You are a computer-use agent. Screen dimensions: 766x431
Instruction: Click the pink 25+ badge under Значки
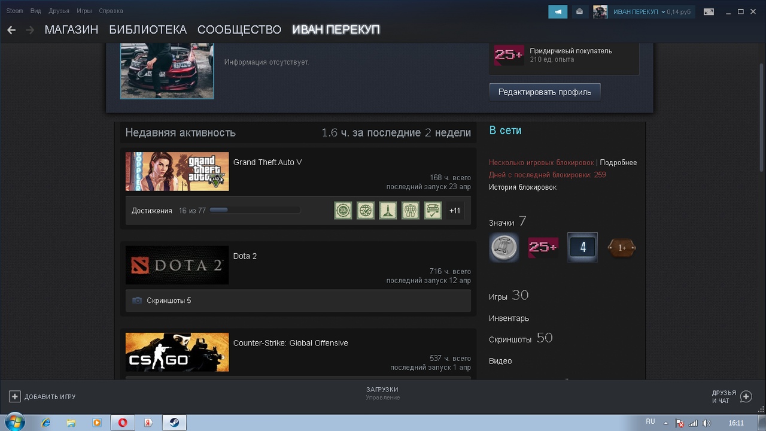coord(543,247)
